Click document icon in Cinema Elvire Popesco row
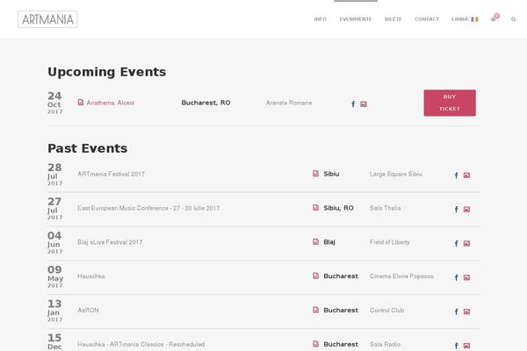Viewport: 527px width, 351px height. (x=315, y=276)
